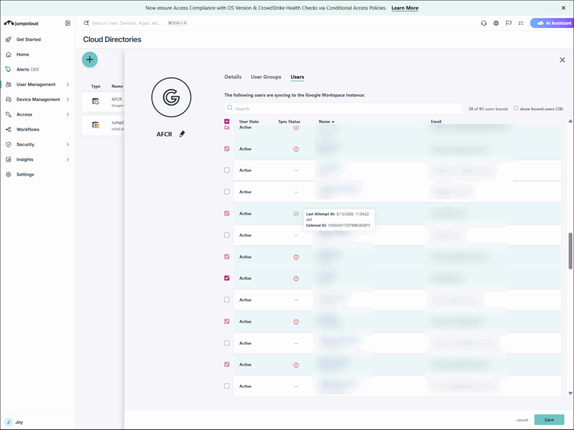Switch to the User Groups tab
Screen dimensions: 574x430
pos(266,77)
